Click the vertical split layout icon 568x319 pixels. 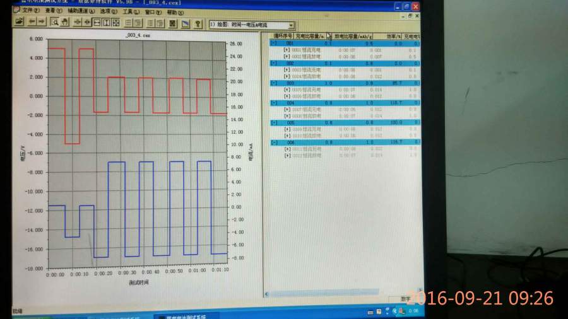click(x=107, y=23)
